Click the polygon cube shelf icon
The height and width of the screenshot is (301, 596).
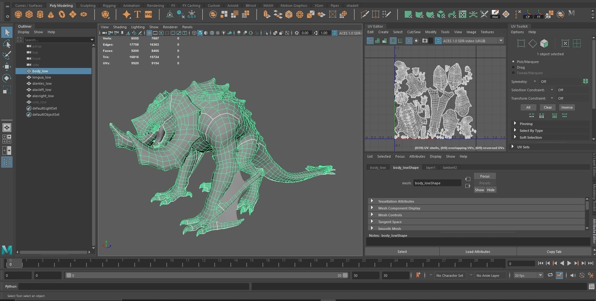tap(29, 15)
